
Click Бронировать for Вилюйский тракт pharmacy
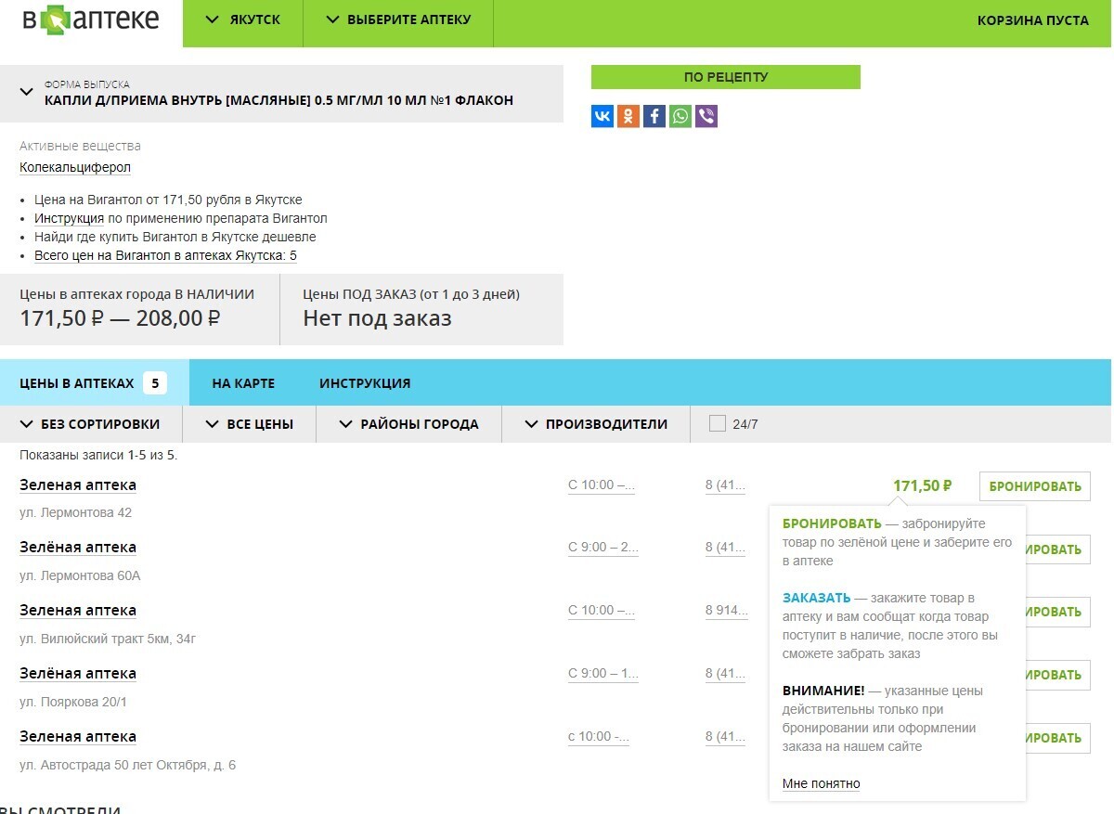point(1056,612)
